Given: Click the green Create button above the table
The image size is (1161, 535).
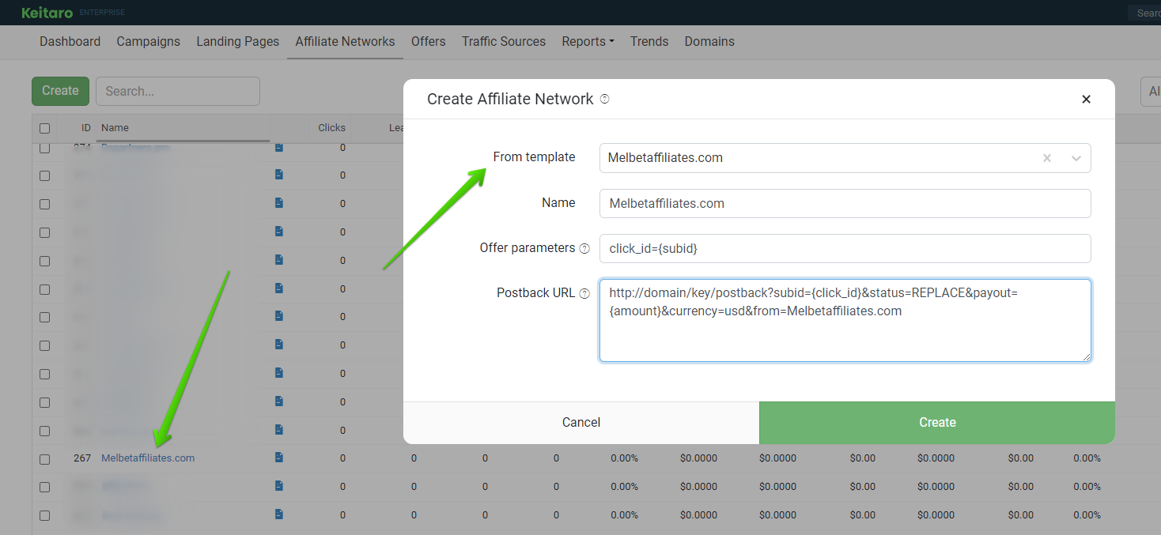Looking at the screenshot, I should click(x=60, y=91).
